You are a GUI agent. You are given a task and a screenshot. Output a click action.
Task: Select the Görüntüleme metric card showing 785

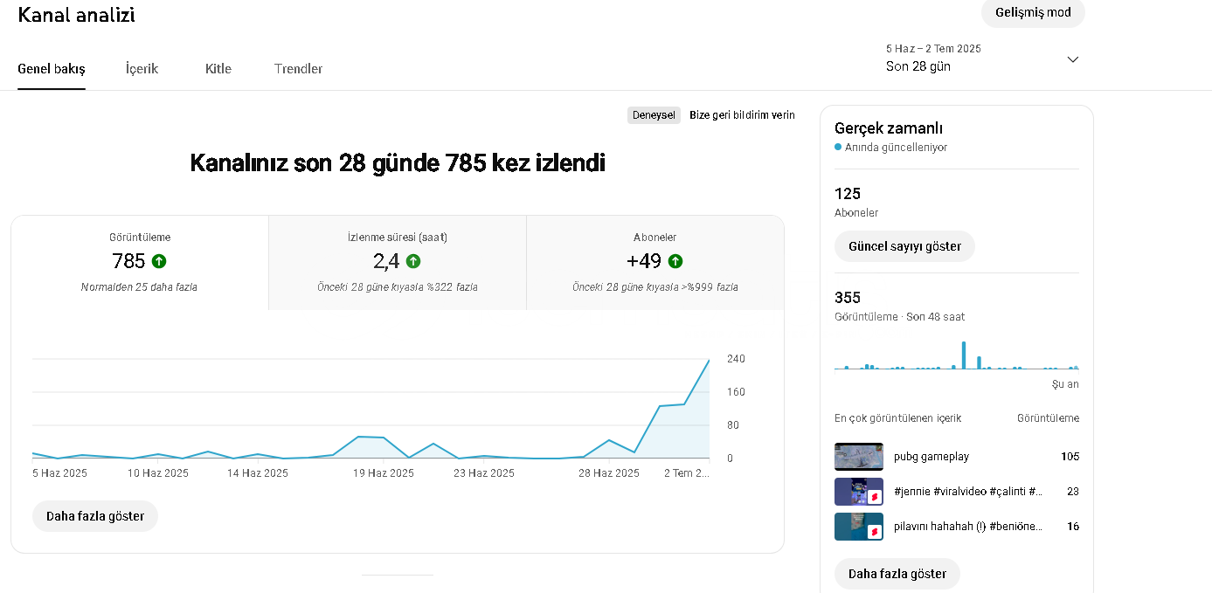(140, 263)
